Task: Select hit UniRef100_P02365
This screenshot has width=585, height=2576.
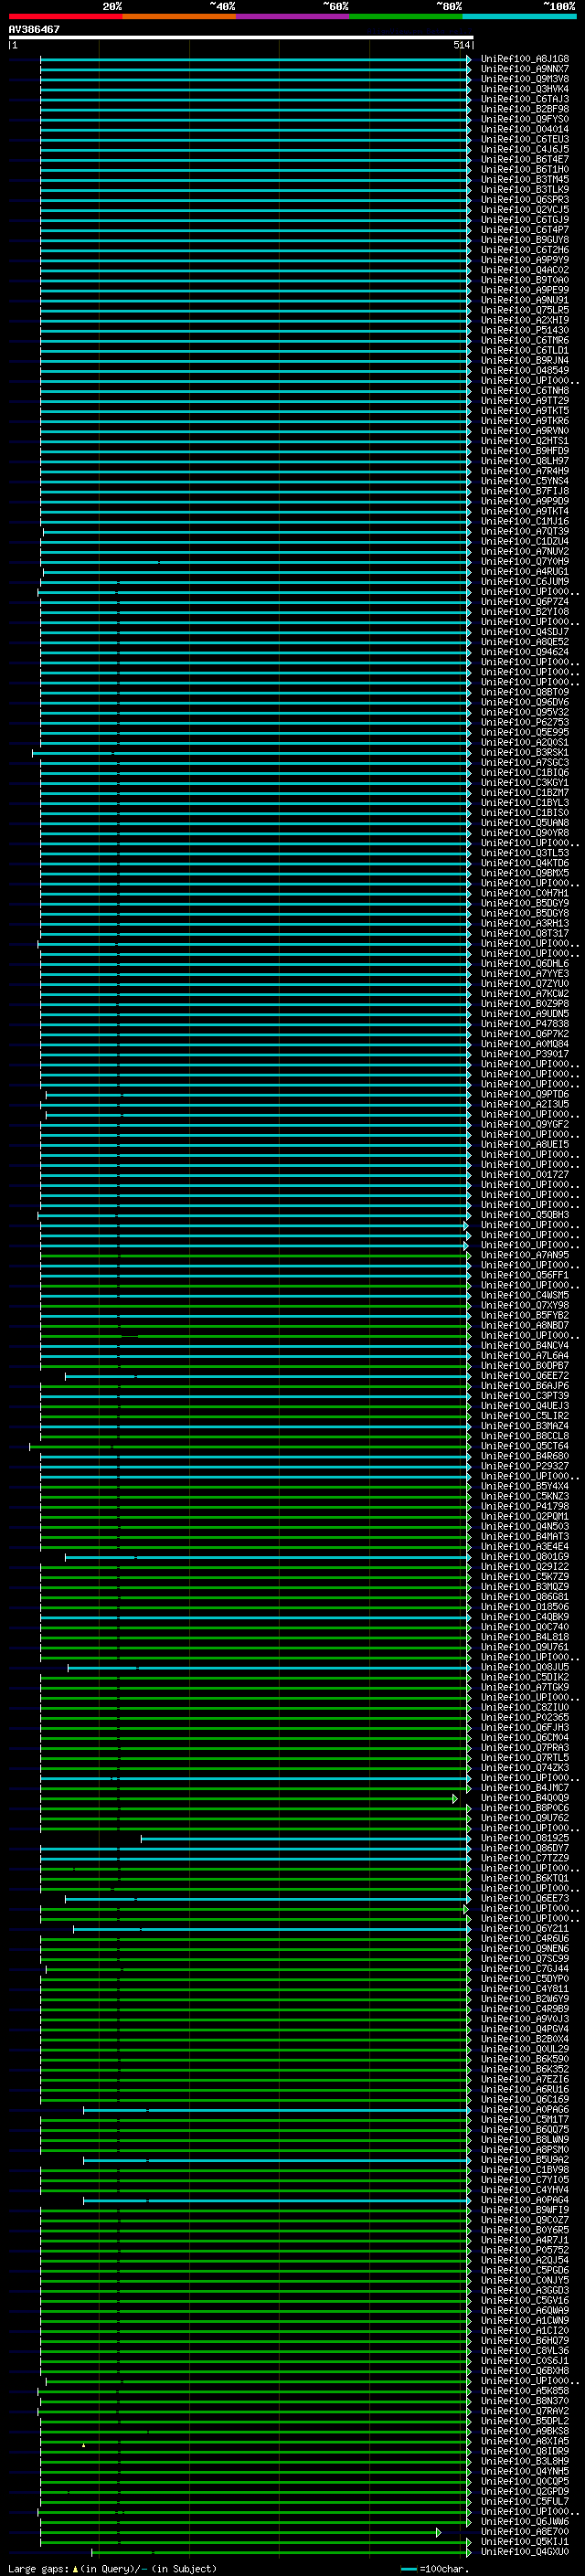Action: [524, 1718]
